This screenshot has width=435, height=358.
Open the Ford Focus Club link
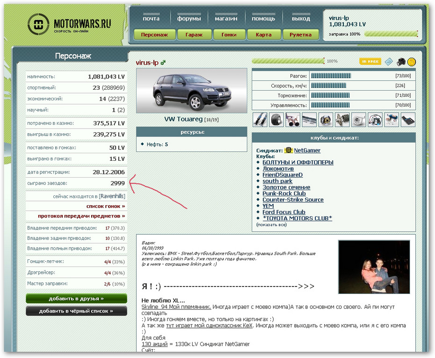pos(284,212)
